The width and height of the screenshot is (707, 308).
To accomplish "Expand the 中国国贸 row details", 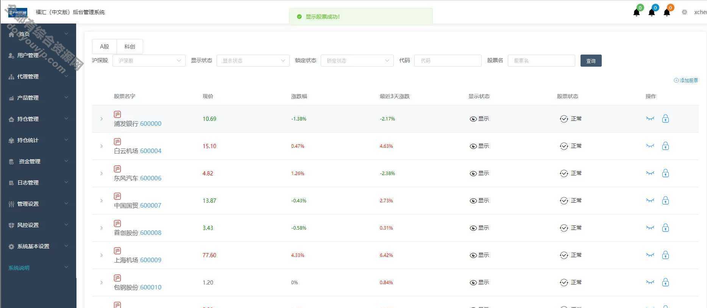I will pos(101,201).
